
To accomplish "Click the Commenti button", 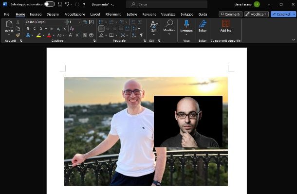I will click(230, 14).
